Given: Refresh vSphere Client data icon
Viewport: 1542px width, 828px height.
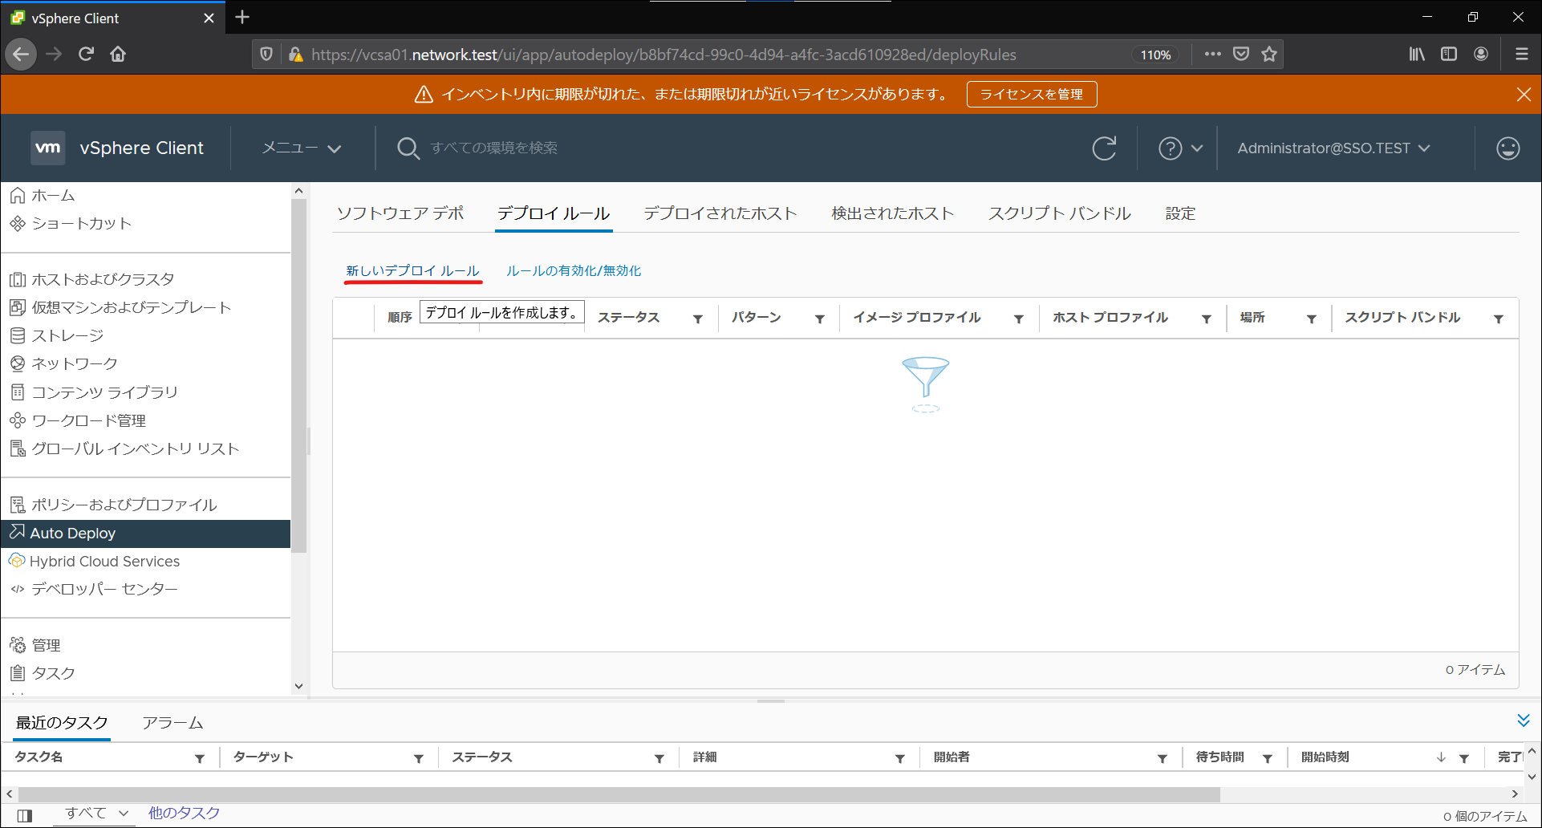Looking at the screenshot, I should [x=1104, y=148].
